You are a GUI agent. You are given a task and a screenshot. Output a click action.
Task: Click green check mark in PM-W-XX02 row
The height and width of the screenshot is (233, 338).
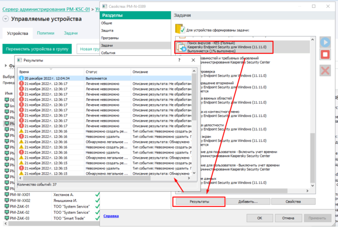click(x=97, y=200)
